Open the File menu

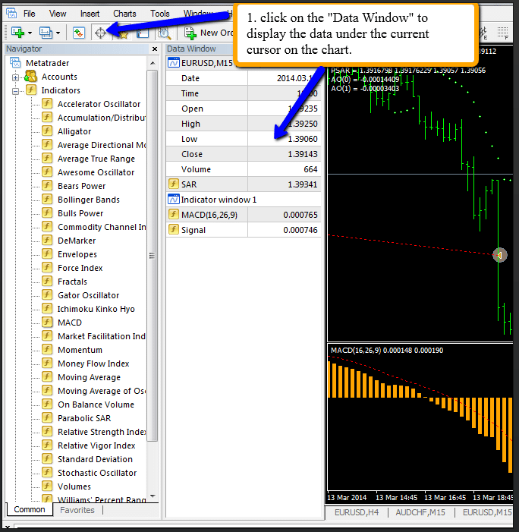pyautogui.click(x=29, y=14)
